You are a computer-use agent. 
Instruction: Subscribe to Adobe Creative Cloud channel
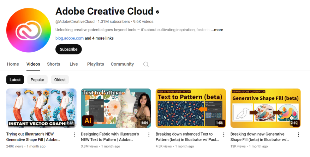click(x=68, y=49)
